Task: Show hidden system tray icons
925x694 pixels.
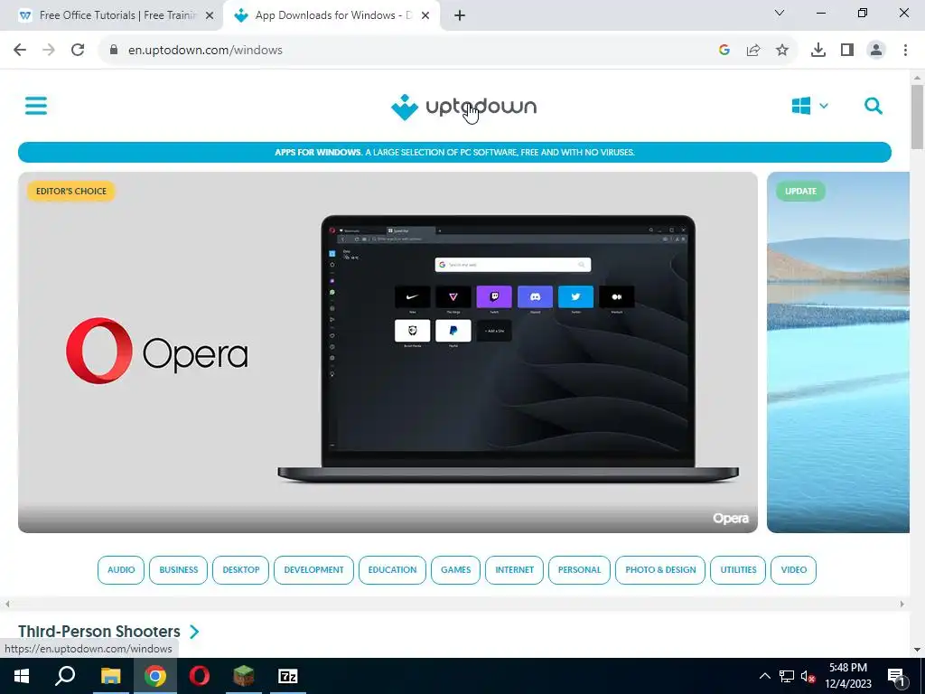Action: click(x=764, y=676)
